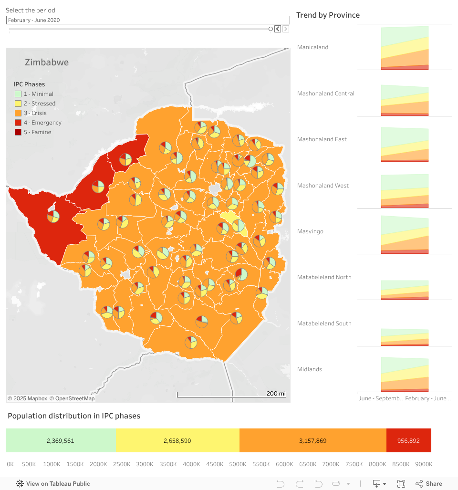Enter full screen mode

(401, 484)
